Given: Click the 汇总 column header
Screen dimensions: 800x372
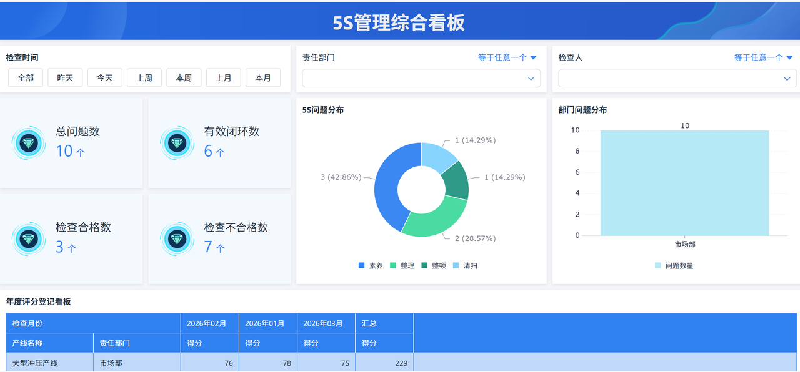Looking at the screenshot, I should pyautogui.click(x=384, y=323).
